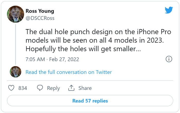This screenshot has height=113, width=180.
Task: Like the tweet with the heart icon
Action: coord(11,88)
